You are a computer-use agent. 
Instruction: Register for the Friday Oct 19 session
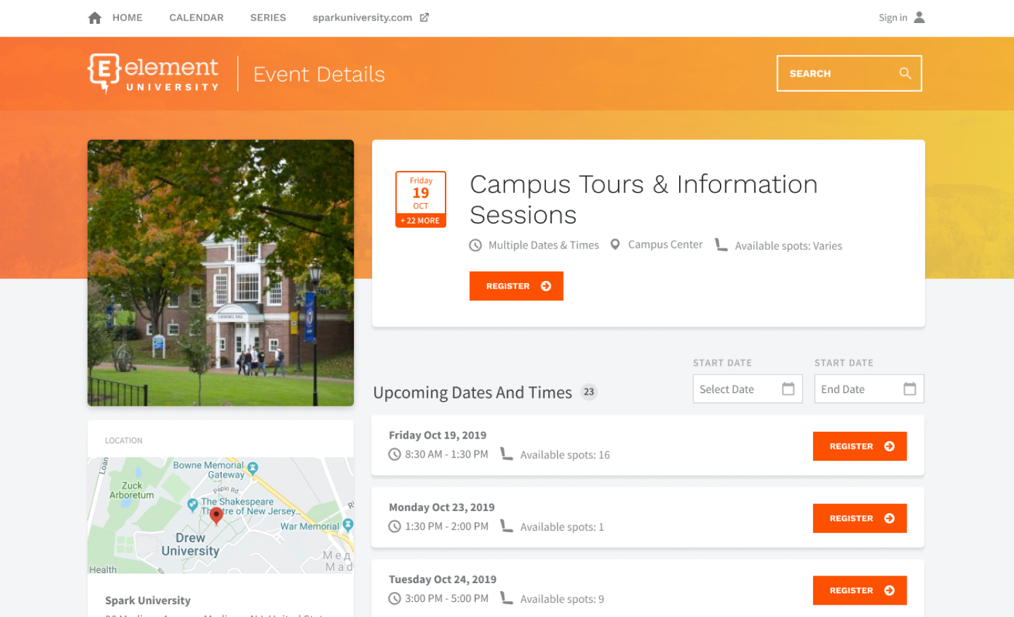859,446
